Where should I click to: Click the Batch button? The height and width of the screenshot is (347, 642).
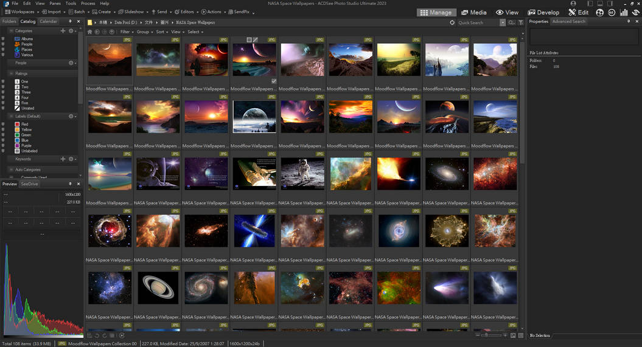pos(77,12)
